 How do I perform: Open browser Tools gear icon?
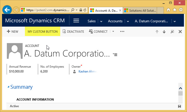[x=181, y=10]
